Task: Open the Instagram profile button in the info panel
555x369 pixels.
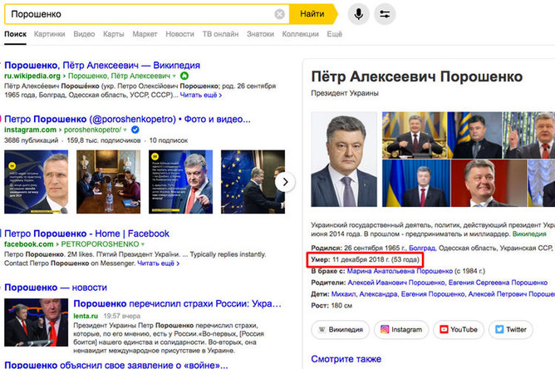Action: click(401, 330)
